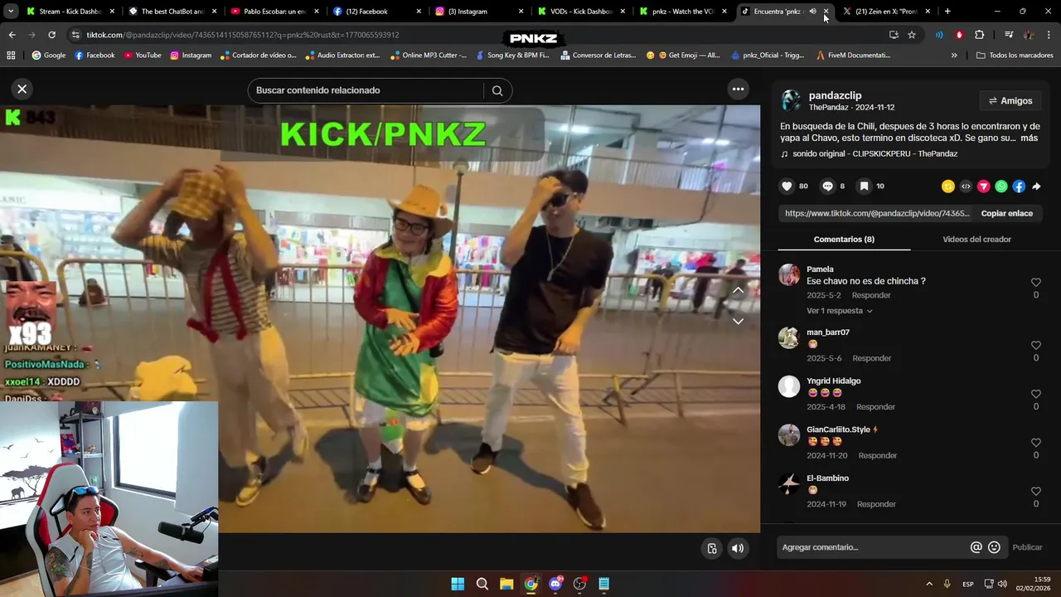The width and height of the screenshot is (1061, 597).
Task: Go to previous video with up chevron
Action: click(x=738, y=290)
